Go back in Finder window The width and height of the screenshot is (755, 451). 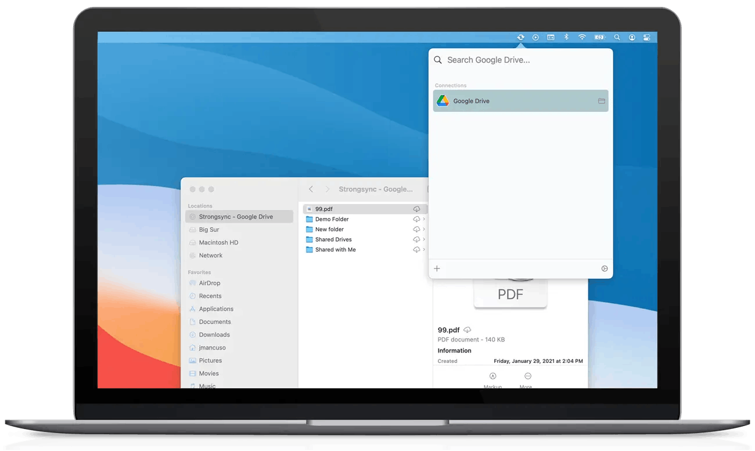[x=311, y=189]
